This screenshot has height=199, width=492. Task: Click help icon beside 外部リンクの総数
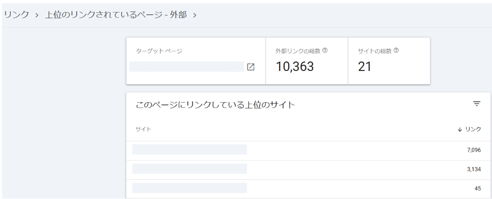click(x=325, y=50)
